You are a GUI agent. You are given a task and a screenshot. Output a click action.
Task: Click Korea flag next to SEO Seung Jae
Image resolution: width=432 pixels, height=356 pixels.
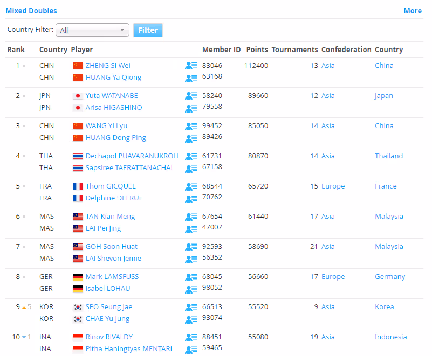coord(78,307)
